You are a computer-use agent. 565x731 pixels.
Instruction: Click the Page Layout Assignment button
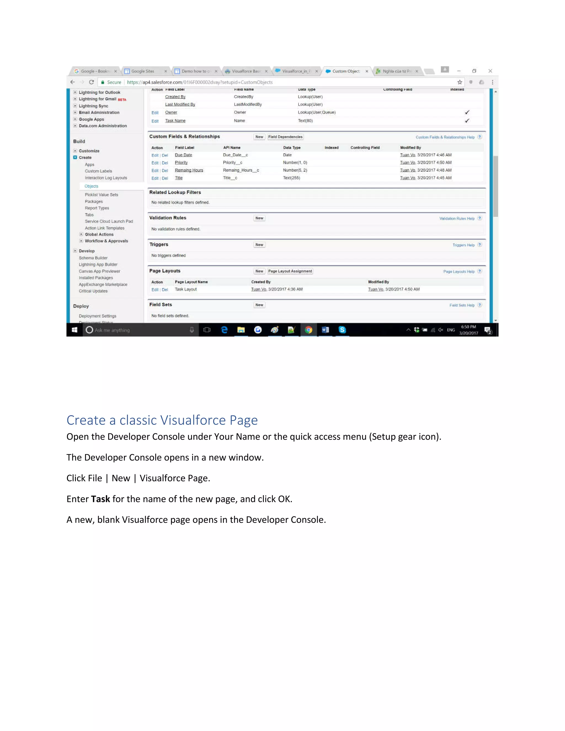(290, 271)
